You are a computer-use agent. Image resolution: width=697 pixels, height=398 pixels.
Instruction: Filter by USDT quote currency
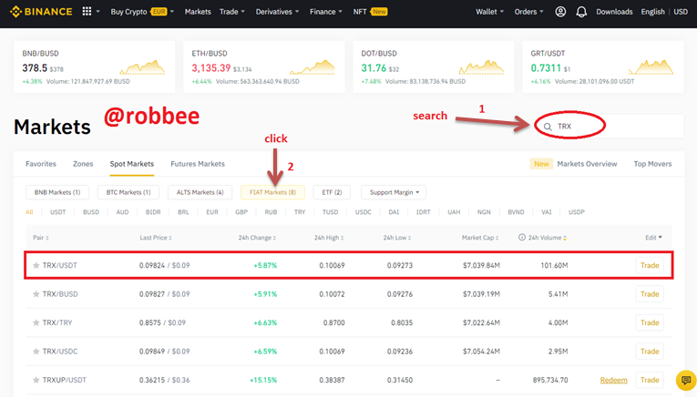click(57, 212)
